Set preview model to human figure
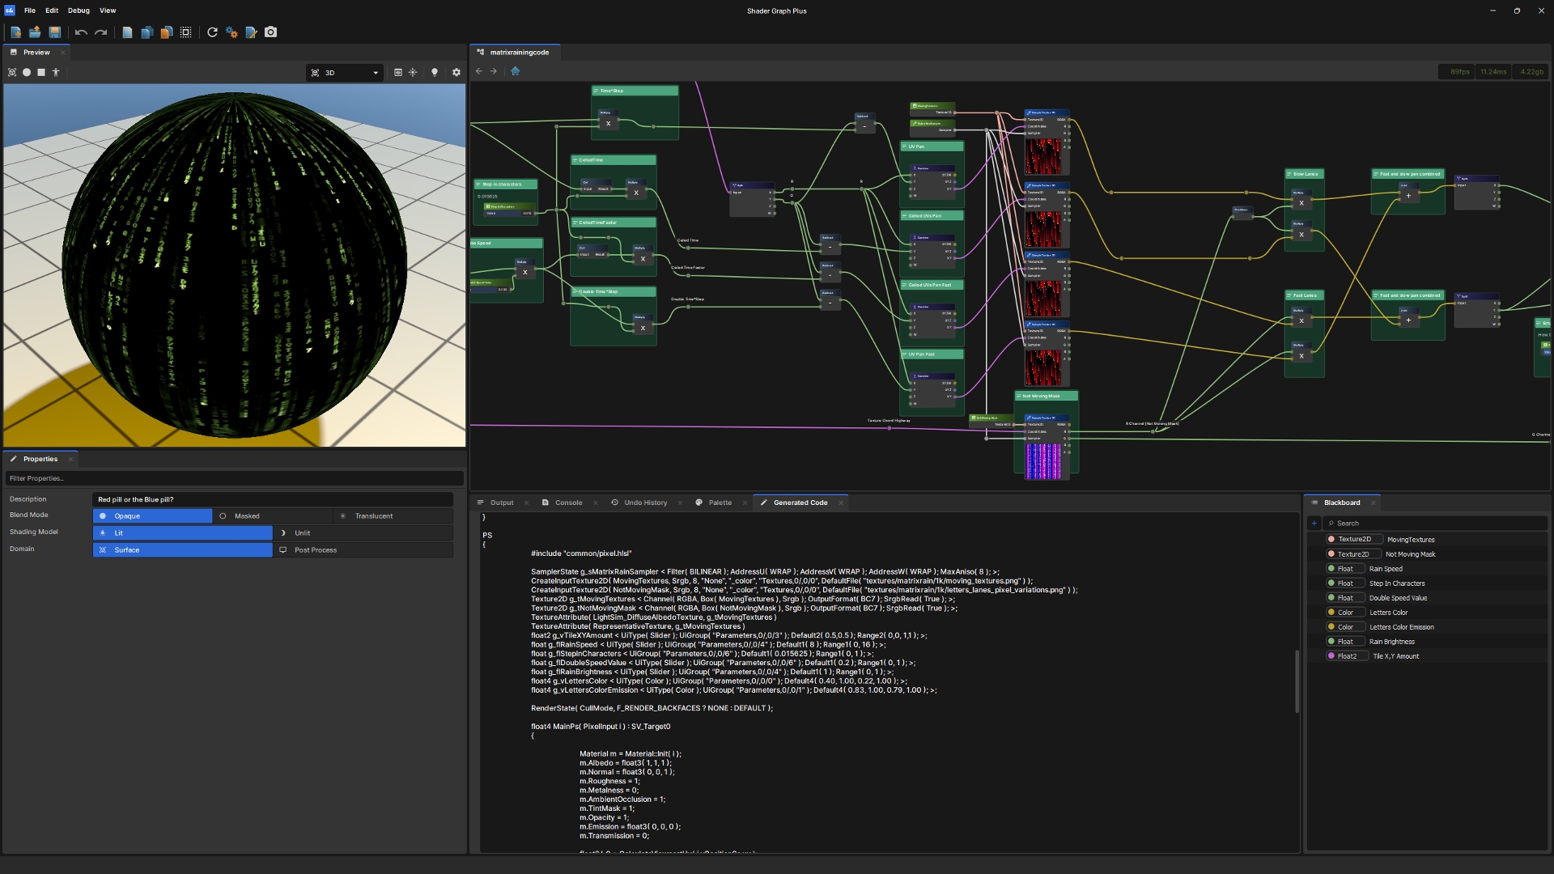Screen dimensions: 1554x874 [56, 72]
